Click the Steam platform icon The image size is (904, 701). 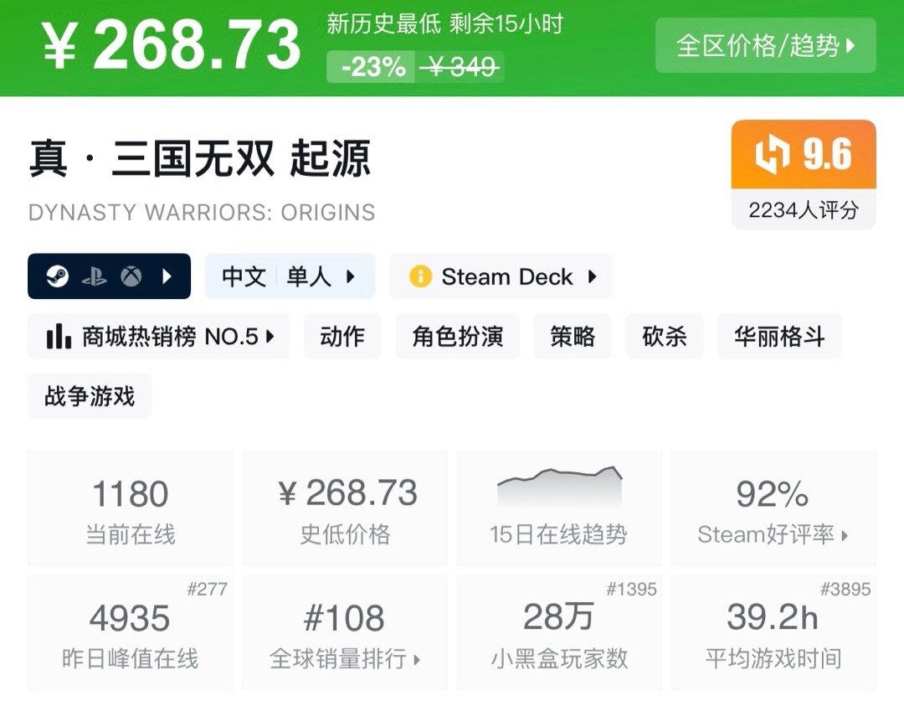pyautogui.click(x=57, y=276)
